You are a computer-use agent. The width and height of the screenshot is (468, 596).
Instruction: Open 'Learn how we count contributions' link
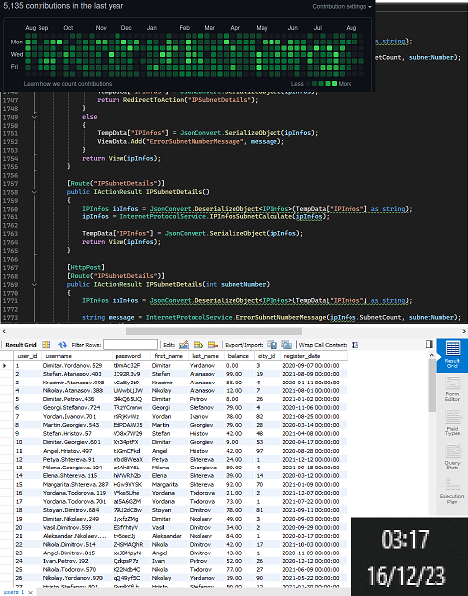[x=67, y=84]
